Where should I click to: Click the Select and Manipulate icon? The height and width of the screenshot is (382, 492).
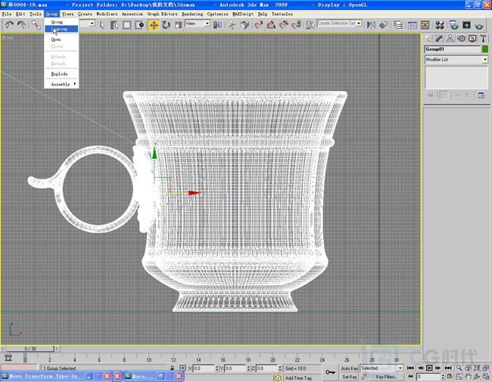pyautogui.click(x=232, y=25)
